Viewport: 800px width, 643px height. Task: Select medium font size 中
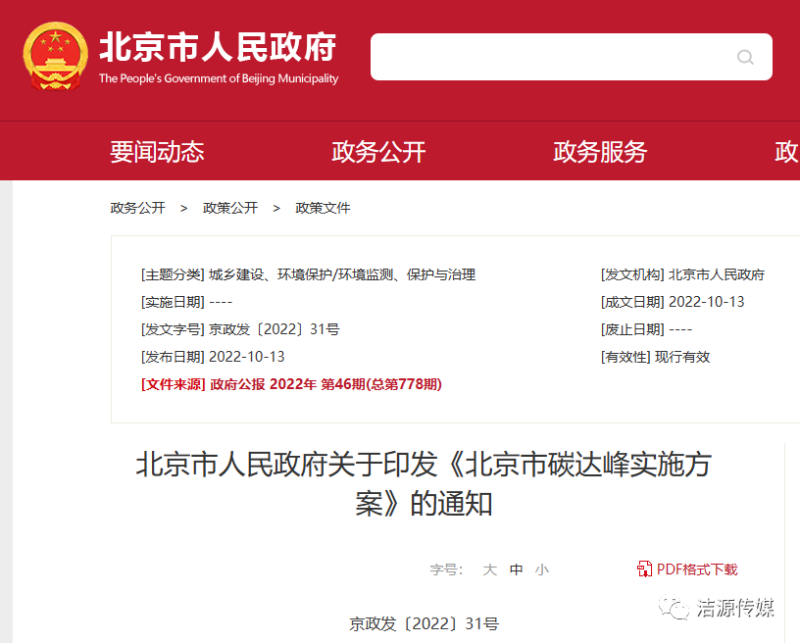(516, 569)
